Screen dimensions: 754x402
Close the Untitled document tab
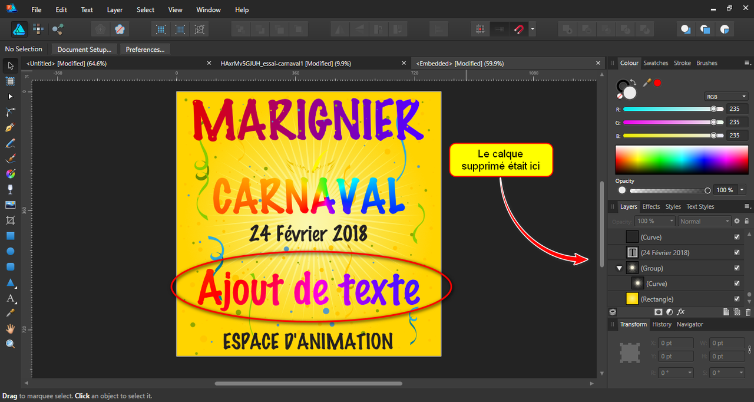point(209,63)
